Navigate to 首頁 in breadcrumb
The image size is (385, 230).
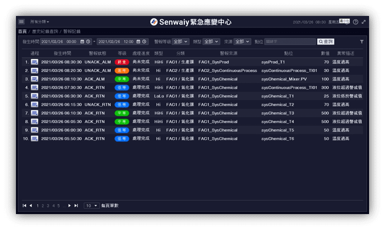coord(22,31)
